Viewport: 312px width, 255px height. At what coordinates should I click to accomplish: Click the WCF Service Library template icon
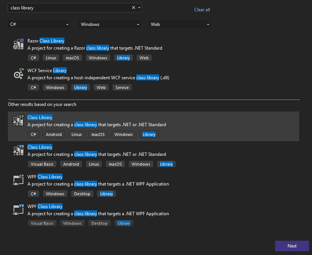[18, 74]
